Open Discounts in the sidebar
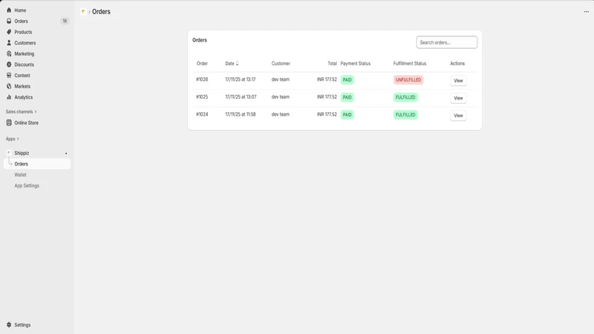 (x=25, y=65)
